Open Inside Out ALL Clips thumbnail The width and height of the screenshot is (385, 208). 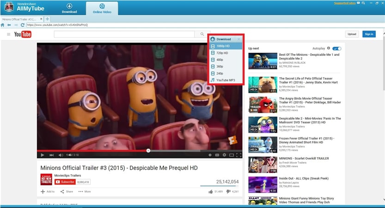click(263, 185)
